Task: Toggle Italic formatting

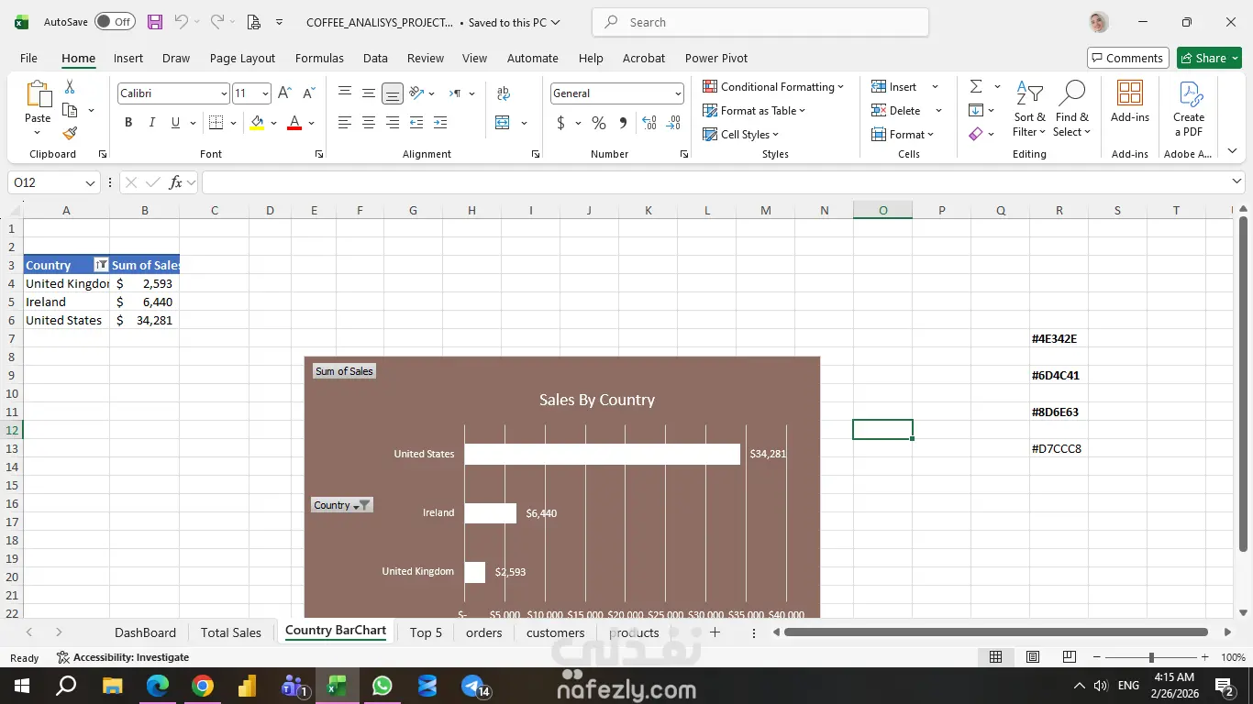Action: click(x=151, y=123)
